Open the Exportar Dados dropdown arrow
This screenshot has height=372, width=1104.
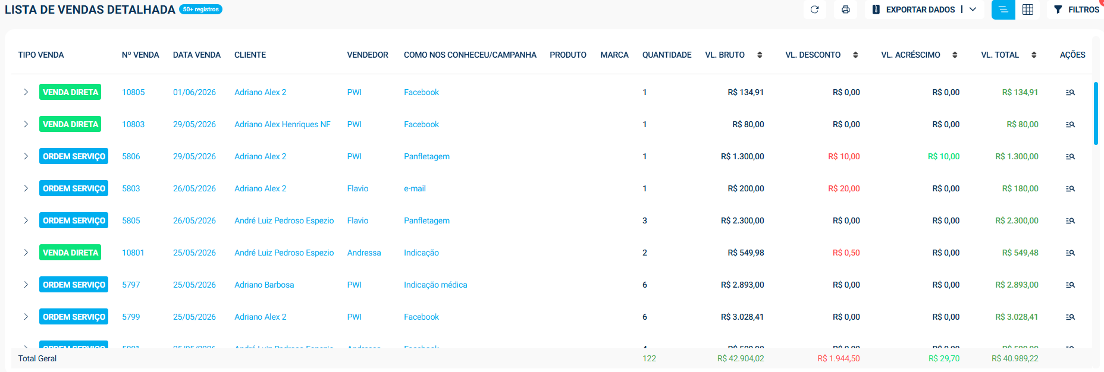[973, 10]
